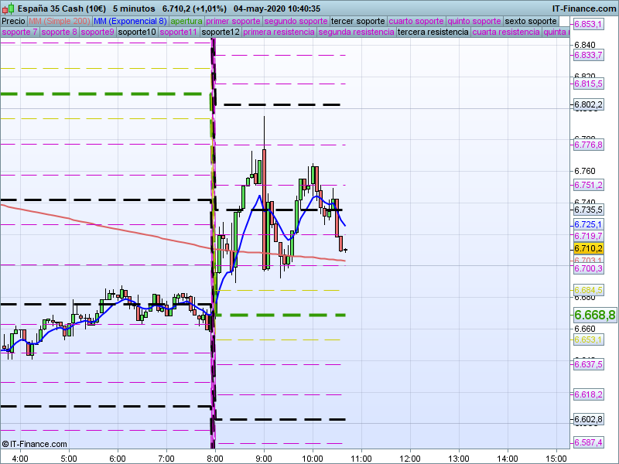Click the tercer soporte label
619x464 pixels.
click(357, 21)
